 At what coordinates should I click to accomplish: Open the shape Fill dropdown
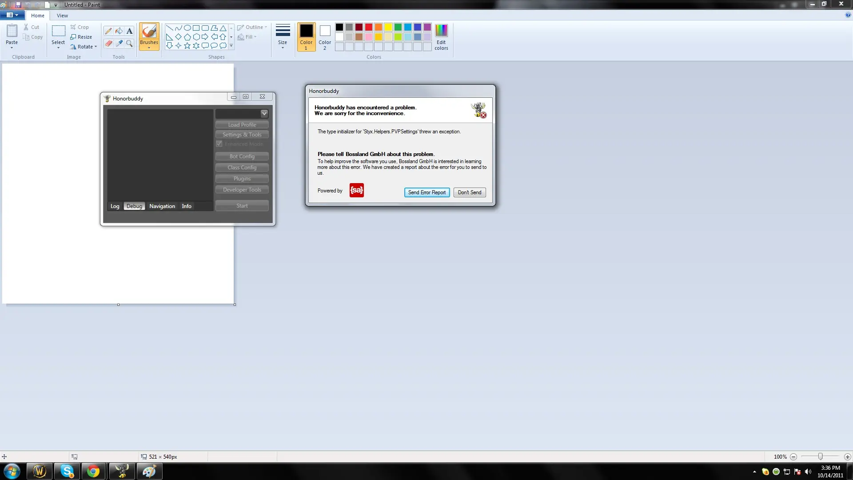tap(247, 37)
